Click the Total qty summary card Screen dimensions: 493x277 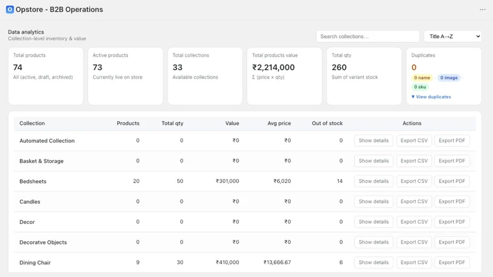[364, 76]
